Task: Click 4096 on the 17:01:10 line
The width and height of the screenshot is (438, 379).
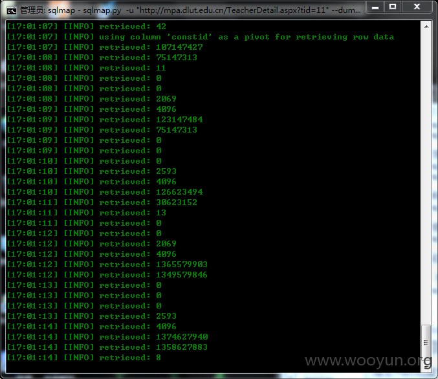Action: [x=166, y=182]
